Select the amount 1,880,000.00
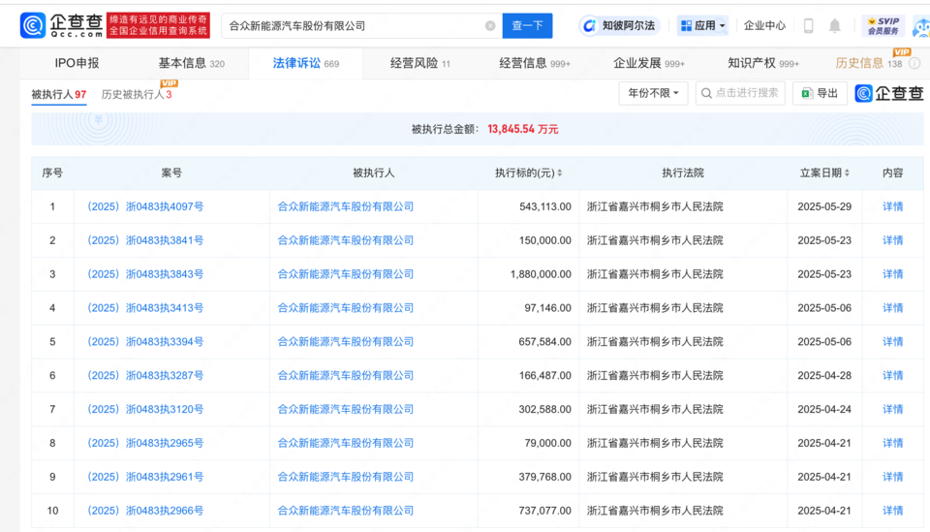Image resolution: width=930 pixels, height=532 pixels. click(x=541, y=274)
